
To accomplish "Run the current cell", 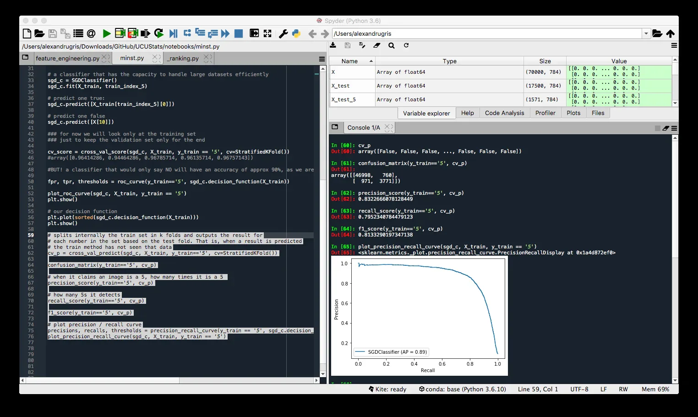I will pyautogui.click(x=120, y=33).
